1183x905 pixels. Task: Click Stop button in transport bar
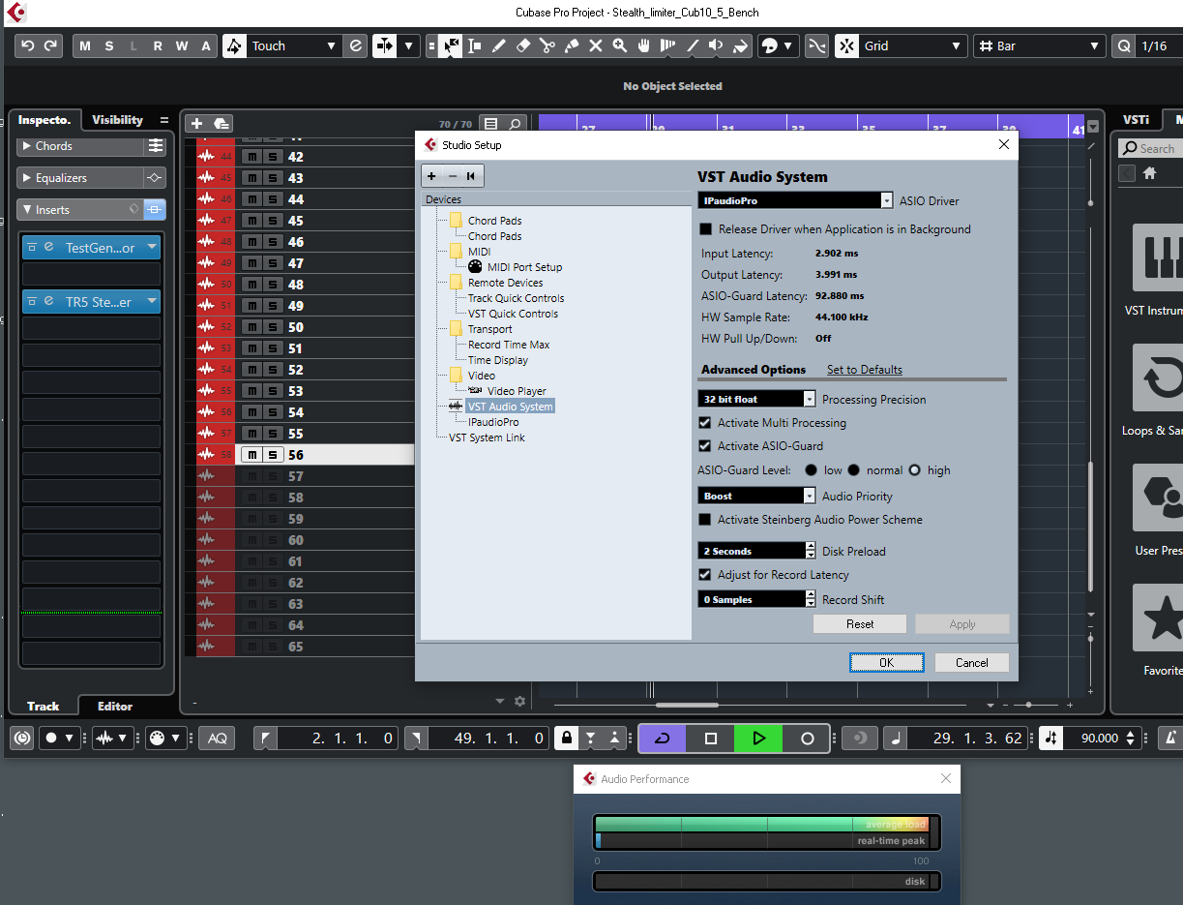pyautogui.click(x=711, y=739)
